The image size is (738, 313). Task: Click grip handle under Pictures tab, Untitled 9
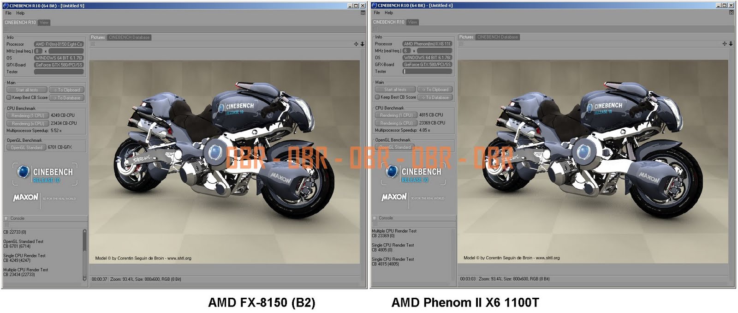(x=93, y=44)
